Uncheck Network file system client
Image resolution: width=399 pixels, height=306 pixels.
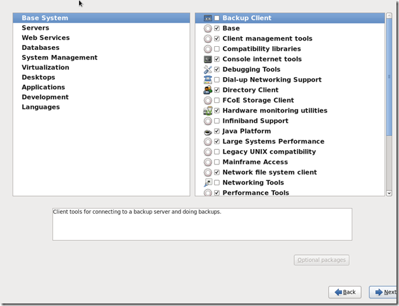click(x=217, y=173)
